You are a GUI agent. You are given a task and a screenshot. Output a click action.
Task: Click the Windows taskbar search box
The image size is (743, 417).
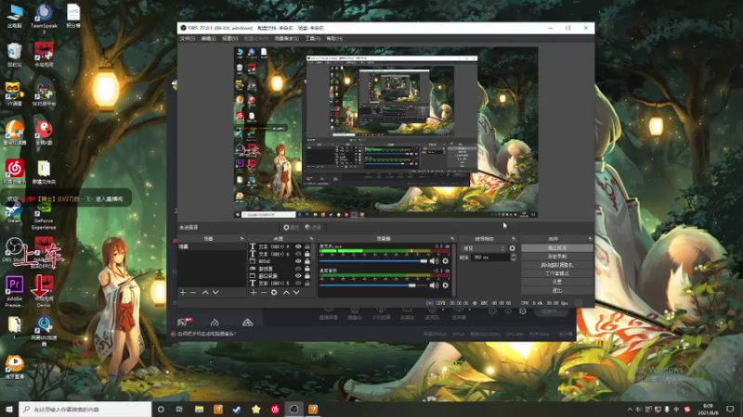pyautogui.click(x=85, y=409)
